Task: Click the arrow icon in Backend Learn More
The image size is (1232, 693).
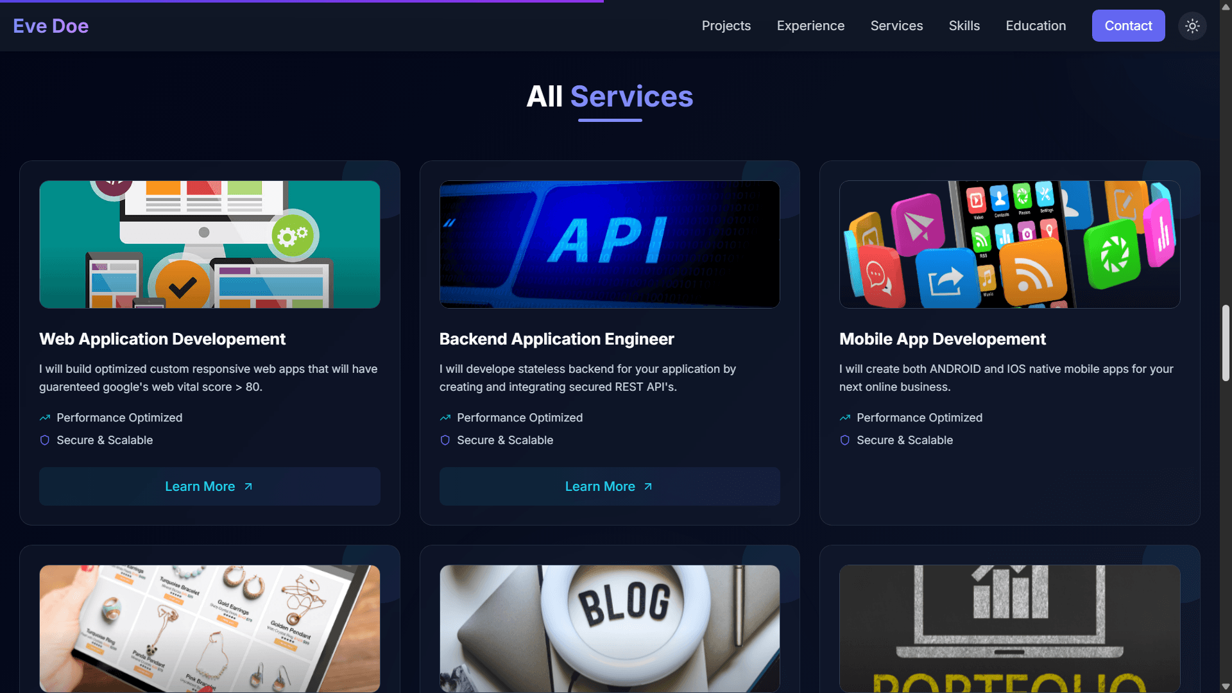Action: [648, 486]
